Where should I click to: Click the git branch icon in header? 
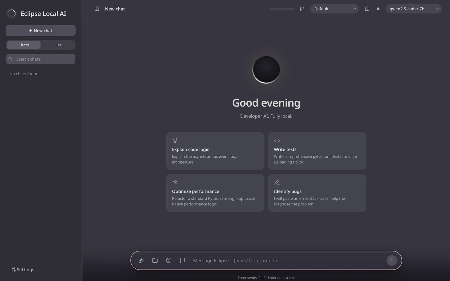tap(302, 9)
